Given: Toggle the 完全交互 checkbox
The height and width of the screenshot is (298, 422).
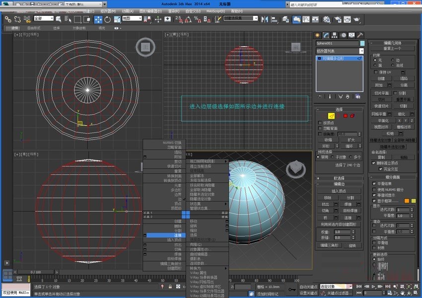Looking at the screenshot, I should point(380,169).
